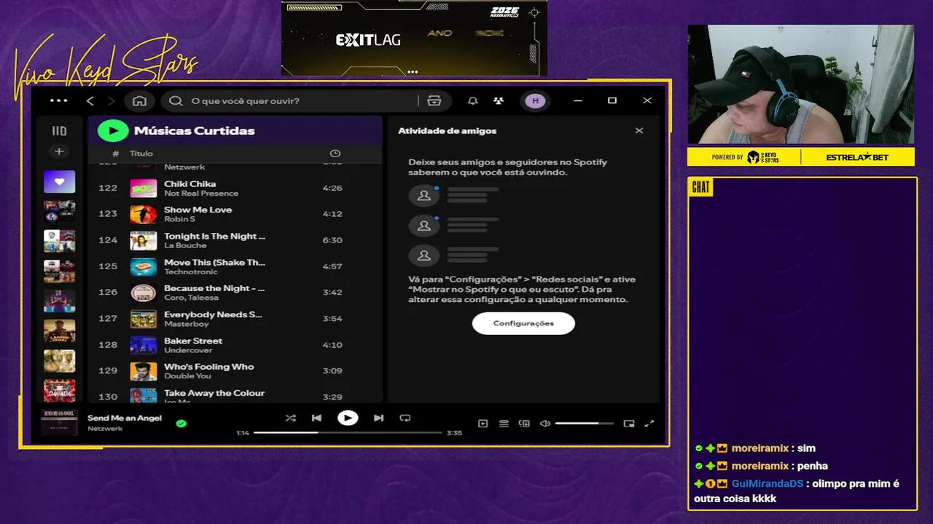Click album art of 'Chiki Chika'
Image resolution: width=933 pixels, height=524 pixels.
point(144,188)
